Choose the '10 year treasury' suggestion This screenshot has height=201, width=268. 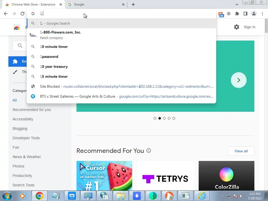pos(121,66)
